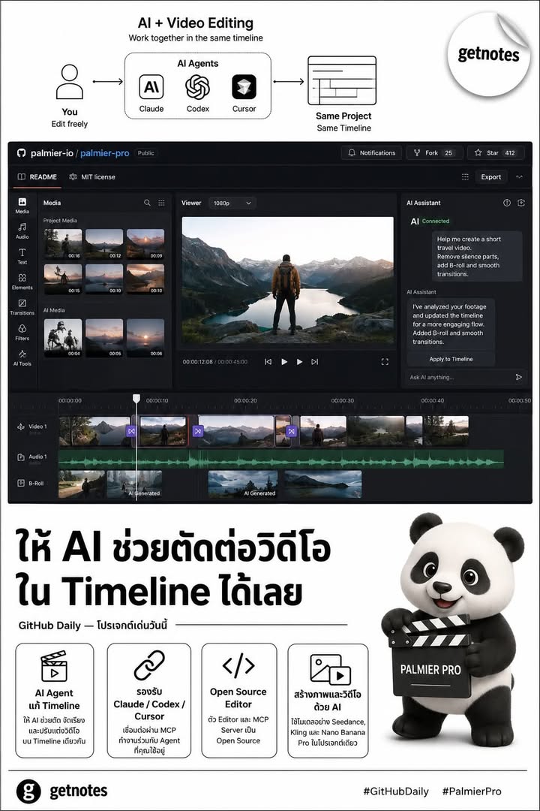Click the Cursor agent icon in the diagram
The image size is (540, 811).
pos(244,87)
